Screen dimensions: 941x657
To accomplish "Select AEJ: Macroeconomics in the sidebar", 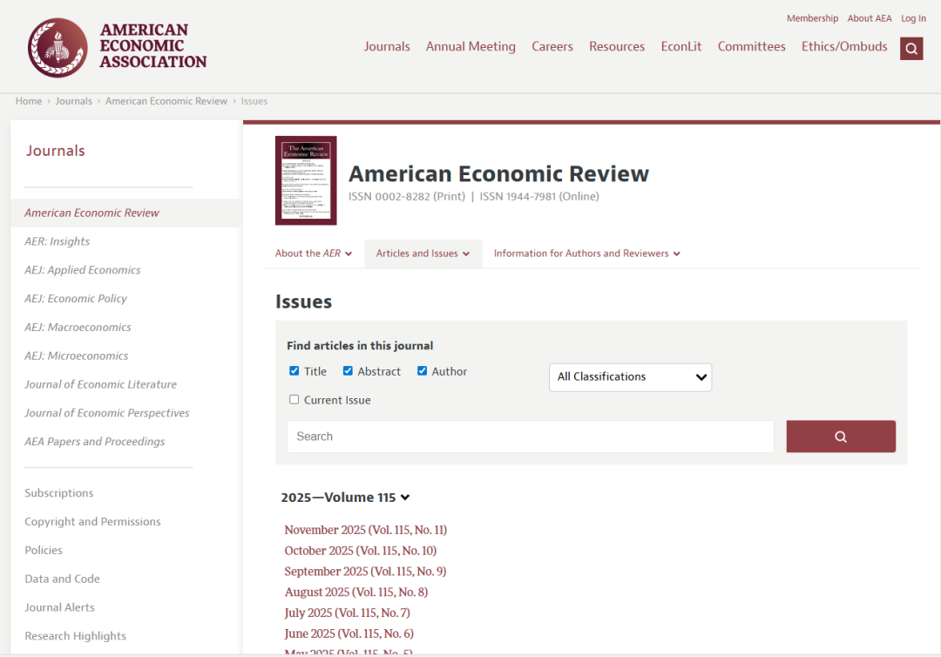I will 78,328.
